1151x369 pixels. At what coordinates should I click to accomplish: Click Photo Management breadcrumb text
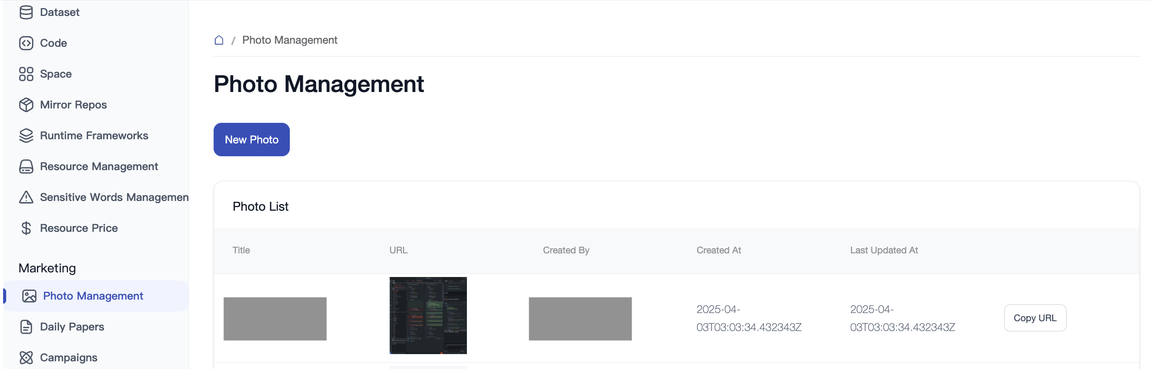pos(290,40)
